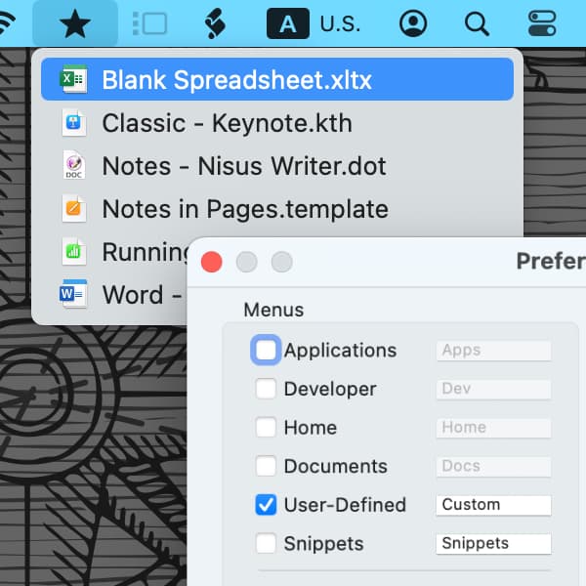586x586 pixels.
Task: Select Classic - Keynote.kth menu item
Action: click(x=277, y=123)
